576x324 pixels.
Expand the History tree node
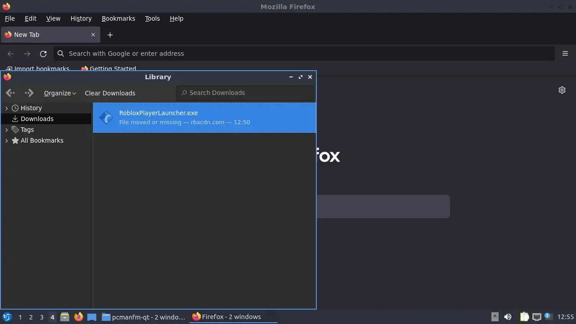point(6,108)
